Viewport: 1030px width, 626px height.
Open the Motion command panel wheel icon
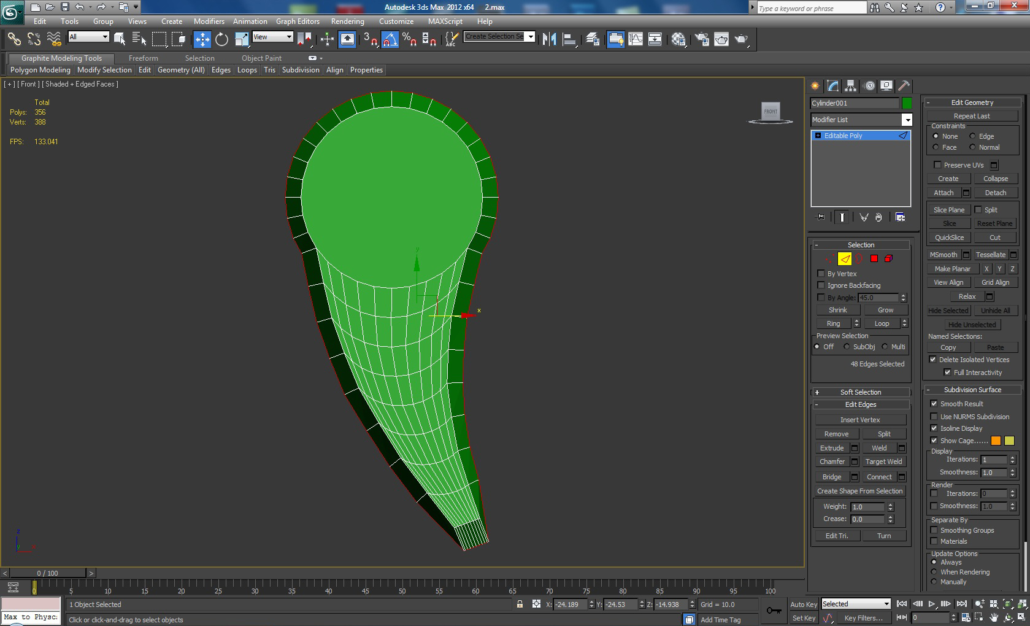tap(869, 86)
